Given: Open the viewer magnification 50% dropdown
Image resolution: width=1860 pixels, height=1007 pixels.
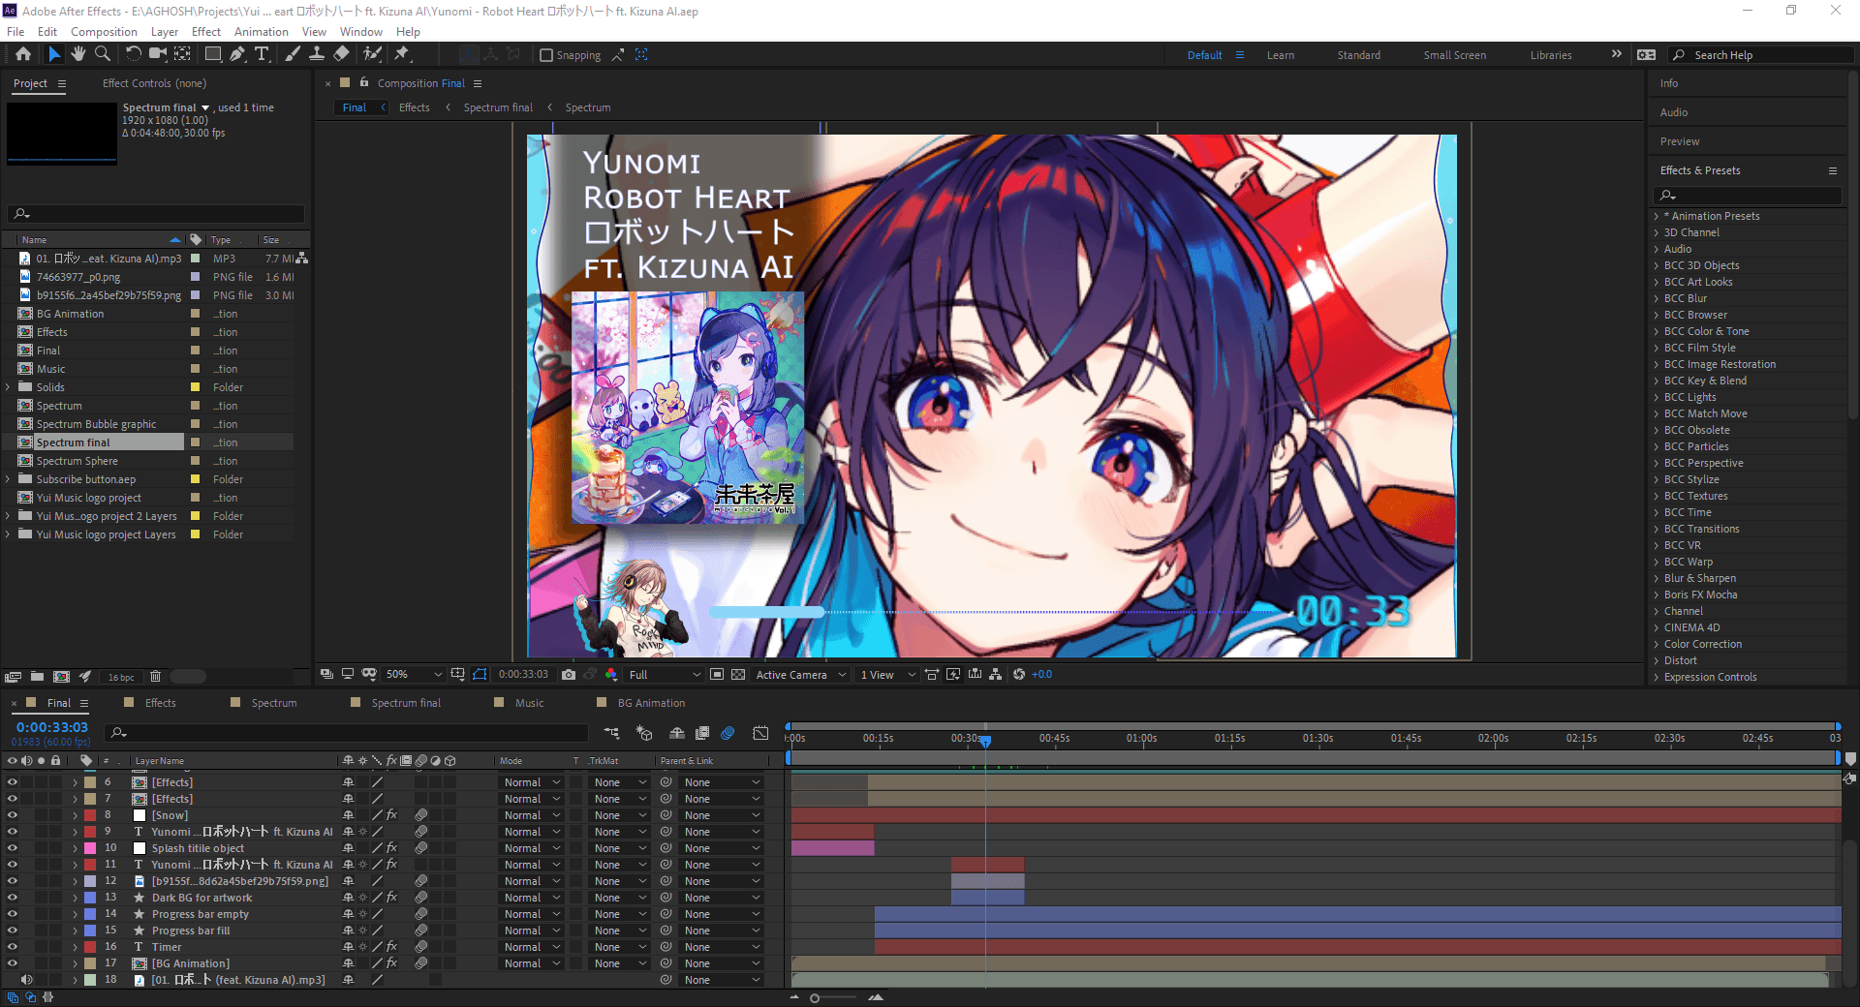Looking at the screenshot, I should 414,675.
